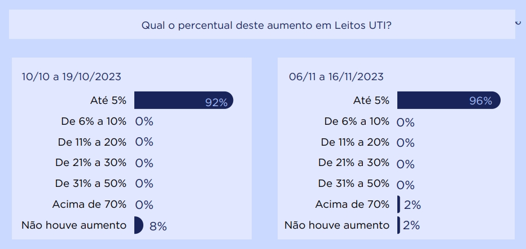Viewport: 526px width, 249px height.
Task: Click 'Acima de 70%' label in October panel
Action: (89, 204)
